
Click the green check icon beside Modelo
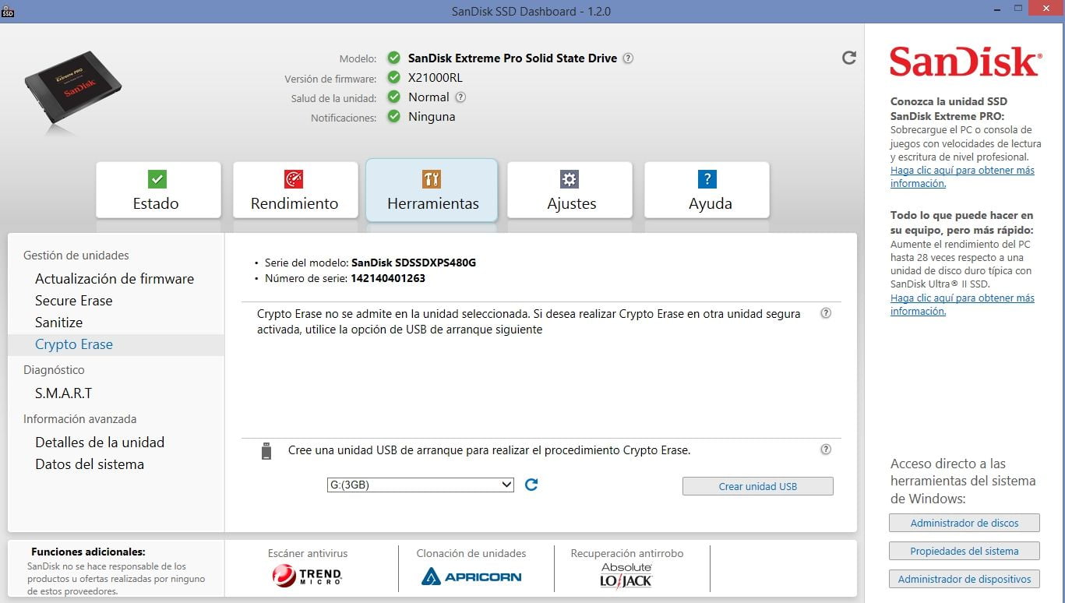(x=394, y=58)
